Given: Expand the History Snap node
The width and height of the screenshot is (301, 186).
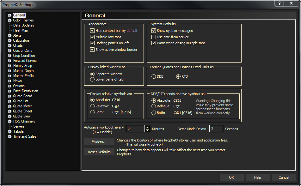Looking at the screenshot, I should coord(9,66).
